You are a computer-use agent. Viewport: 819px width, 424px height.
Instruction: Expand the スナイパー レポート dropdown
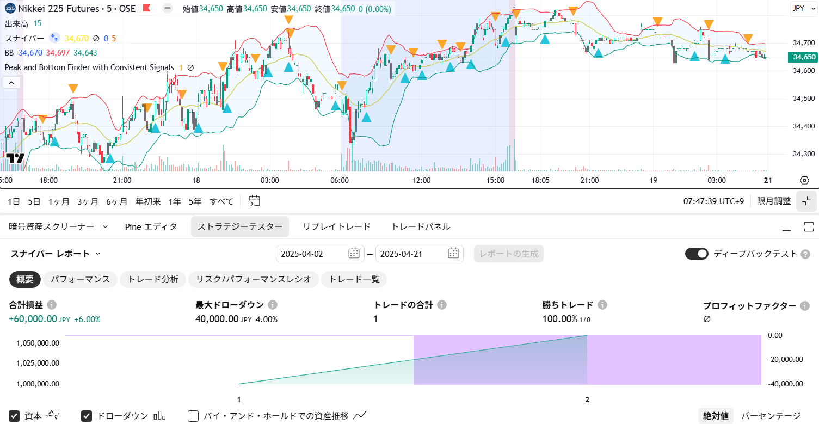(98, 254)
